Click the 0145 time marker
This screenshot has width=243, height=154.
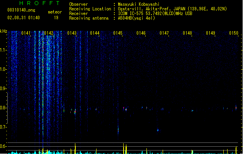pos(118,33)
